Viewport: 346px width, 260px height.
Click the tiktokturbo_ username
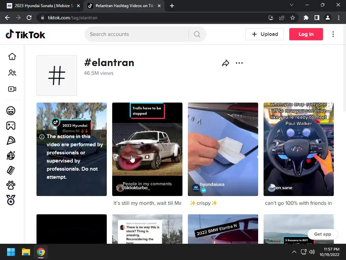(x=137, y=188)
